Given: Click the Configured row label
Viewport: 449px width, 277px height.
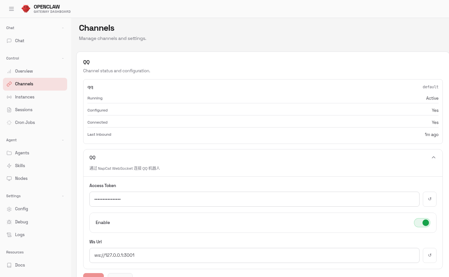Looking at the screenshot, I should (x=98, y=111).
